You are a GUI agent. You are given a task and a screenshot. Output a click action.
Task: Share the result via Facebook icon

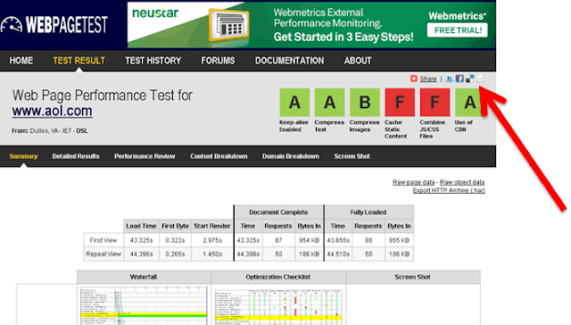tap(459, 79)
